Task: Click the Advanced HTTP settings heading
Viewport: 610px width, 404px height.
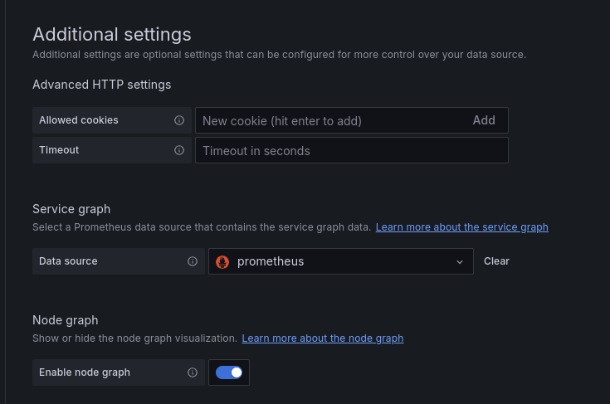Action: (x=101, y=85)
